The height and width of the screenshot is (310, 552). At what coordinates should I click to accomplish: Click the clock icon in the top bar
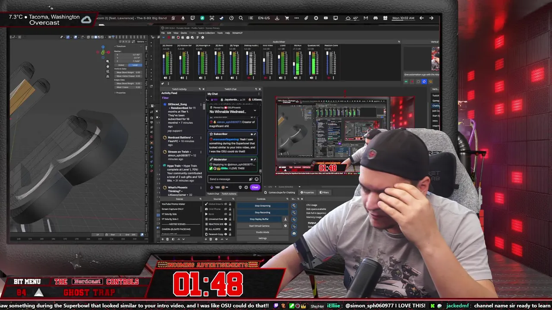click(231, 18)
